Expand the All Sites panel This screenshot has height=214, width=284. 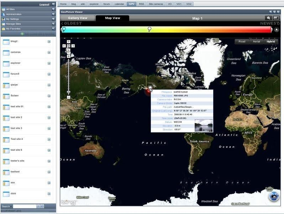click(x=54, y=9)
